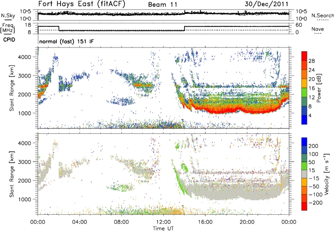Viewport: 334px width, 231px height.
Task: Click the 'Beam 11' label
Action: [x=163, y=5]
